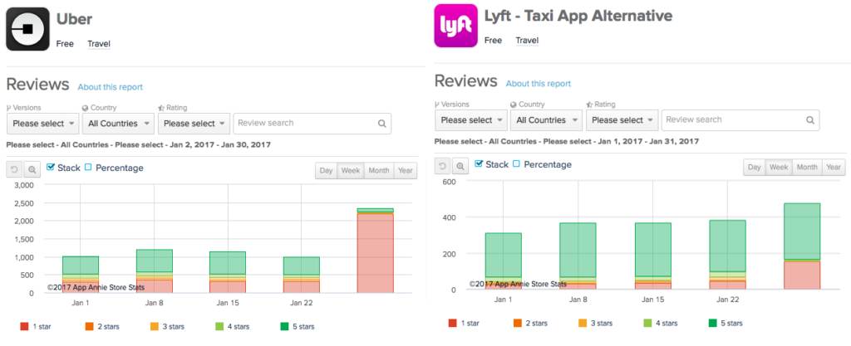Click reset zoom icon in Uber chart
This screenshot has width=851, height=346.
coord(15,170)
